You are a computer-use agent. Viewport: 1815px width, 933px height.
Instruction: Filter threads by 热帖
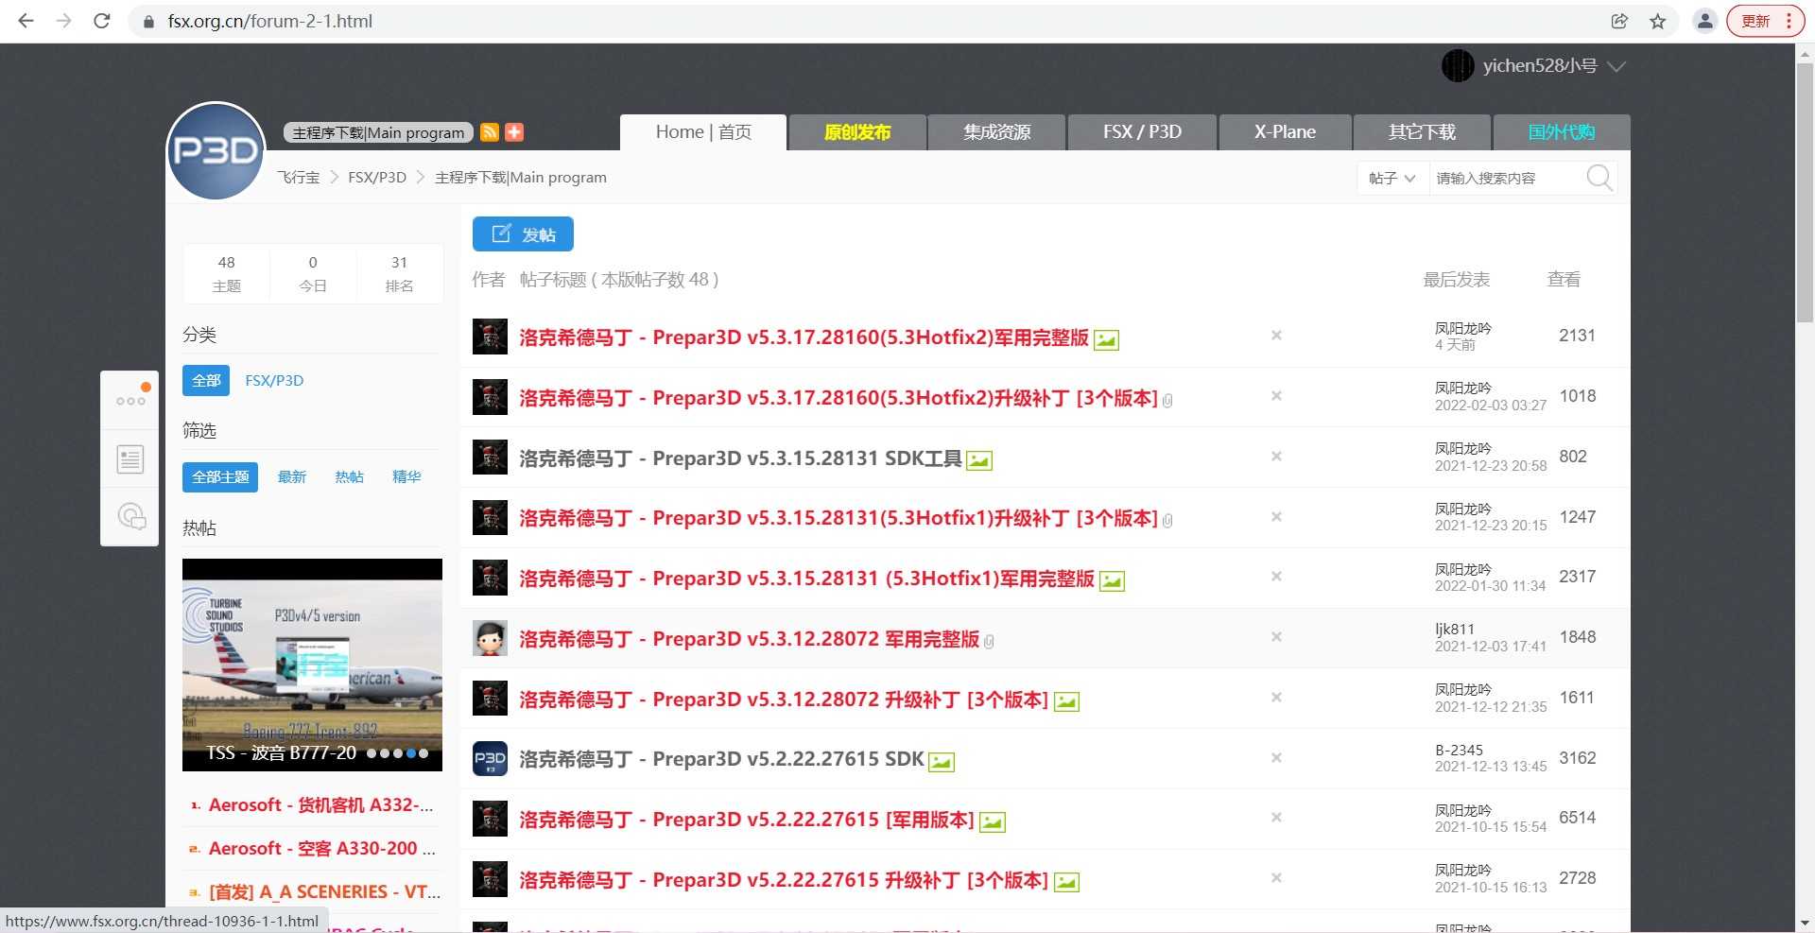coord(349,477)
